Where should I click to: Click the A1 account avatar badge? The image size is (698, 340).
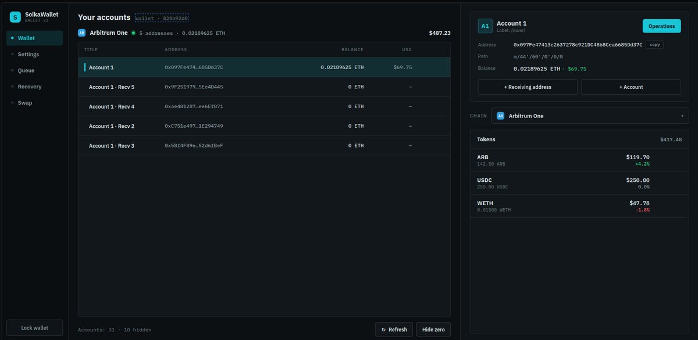pos(485,26)
